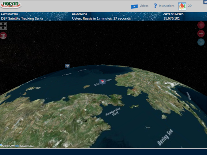The width and height of the screenshot is (207, 155).
Task: Click the LAST SPOTTED heading
Action: 10,14
